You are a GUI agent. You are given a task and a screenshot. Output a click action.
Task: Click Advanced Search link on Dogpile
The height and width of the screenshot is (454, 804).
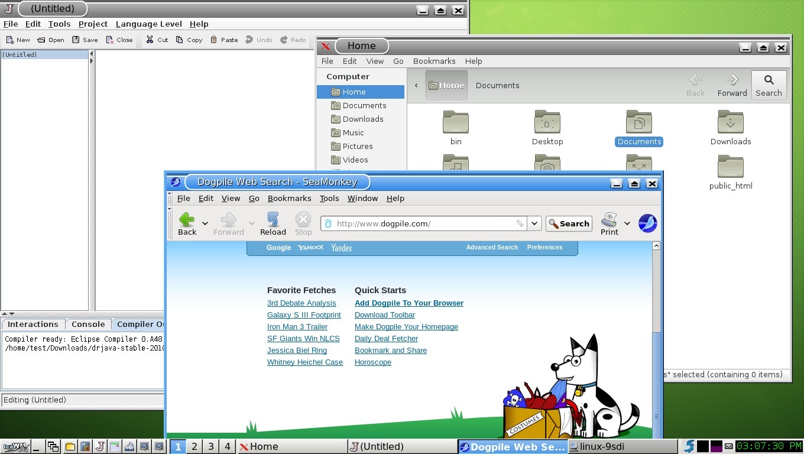[x=492, y=247]
